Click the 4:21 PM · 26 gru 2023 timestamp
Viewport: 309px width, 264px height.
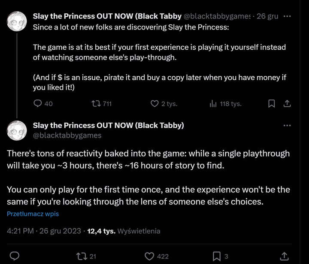44,231
